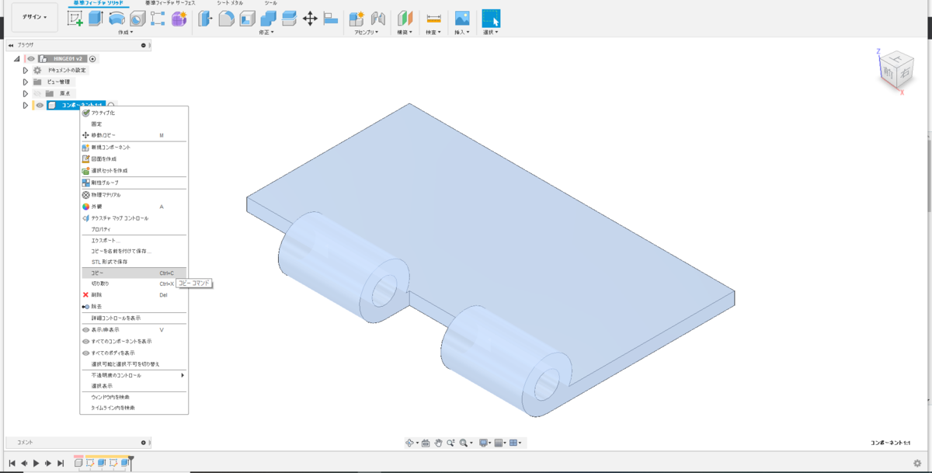Toggle visibility of コンポーネント1:1
This screenshot has width=932, height=473.
40,105
